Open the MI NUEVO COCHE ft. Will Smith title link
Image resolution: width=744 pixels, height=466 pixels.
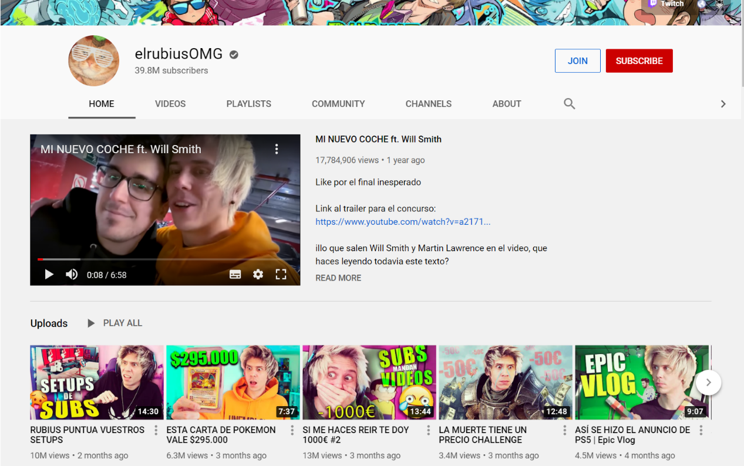click(x=378, y=140)
